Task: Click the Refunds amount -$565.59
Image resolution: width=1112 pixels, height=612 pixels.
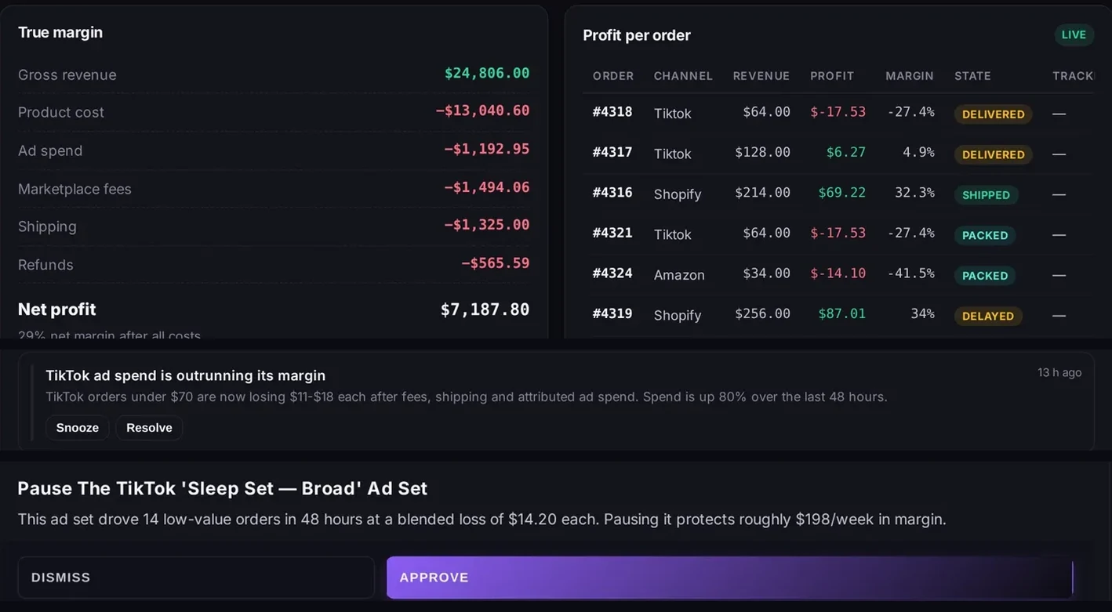Action: point(496,263)
